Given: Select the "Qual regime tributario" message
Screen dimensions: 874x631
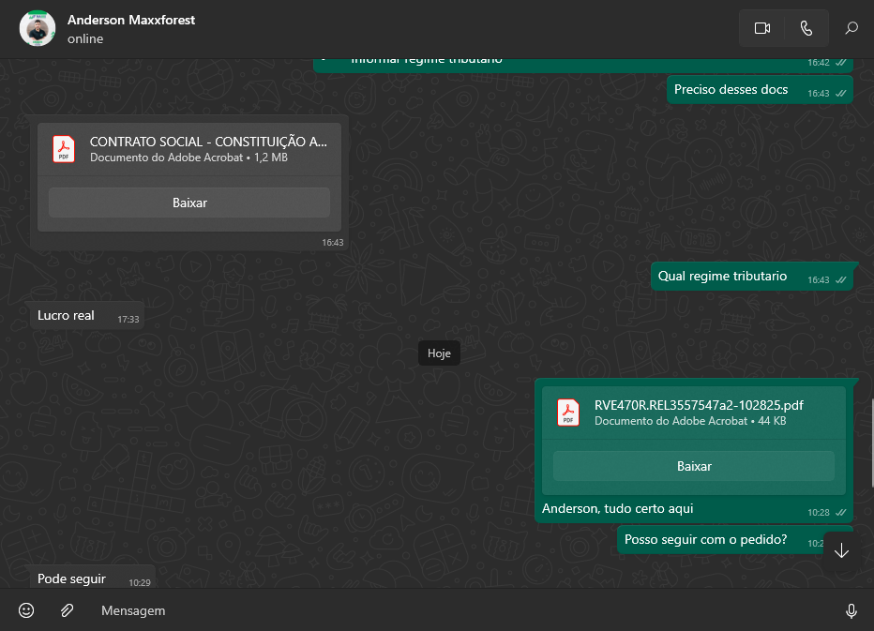Looking at the screenshot, I should (722, 277).
